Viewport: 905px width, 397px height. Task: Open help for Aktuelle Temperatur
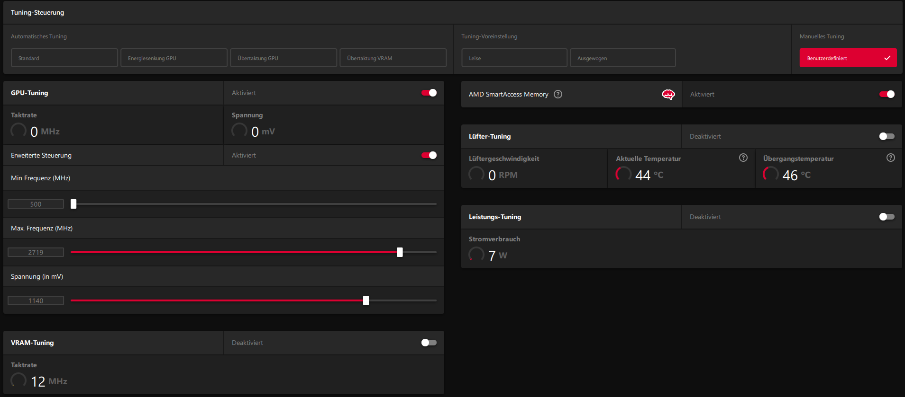click(x=743, y=158)
